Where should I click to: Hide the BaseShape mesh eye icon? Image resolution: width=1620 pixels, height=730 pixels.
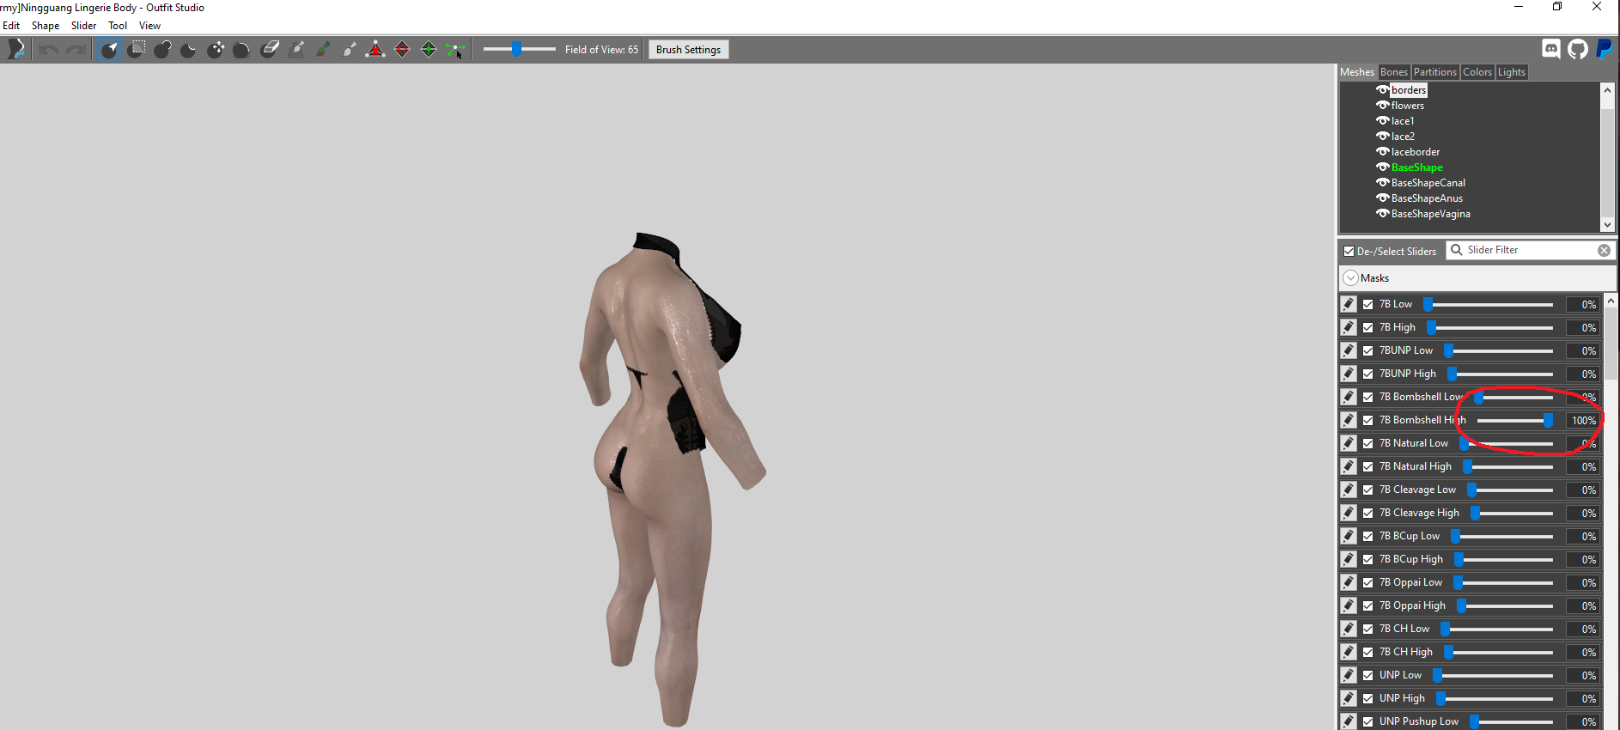[1383, 167]
